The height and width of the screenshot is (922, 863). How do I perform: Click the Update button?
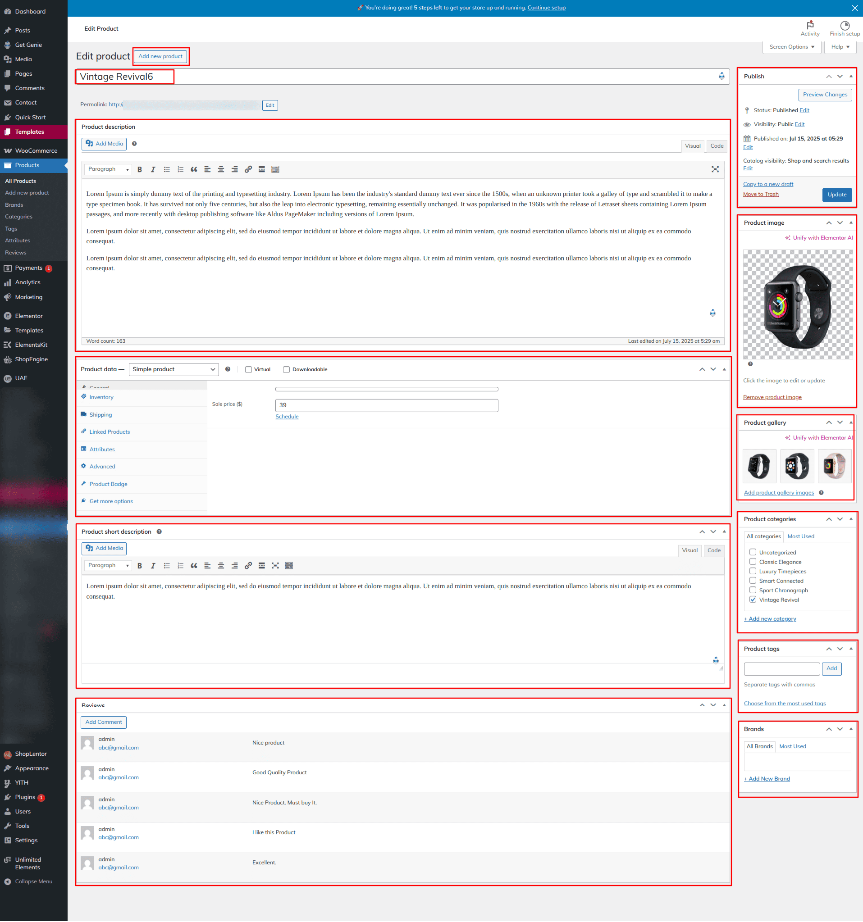pyautogui.click(x=837, y=195)
